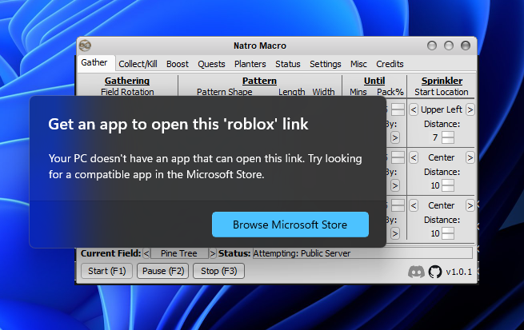Adjust third row Pack% spinner
The height and width of the screenshot is (330, 524).
click(398, 205)
